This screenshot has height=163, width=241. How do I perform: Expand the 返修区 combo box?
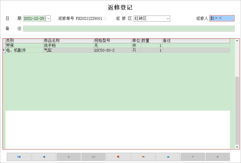[x=168, y=19]
